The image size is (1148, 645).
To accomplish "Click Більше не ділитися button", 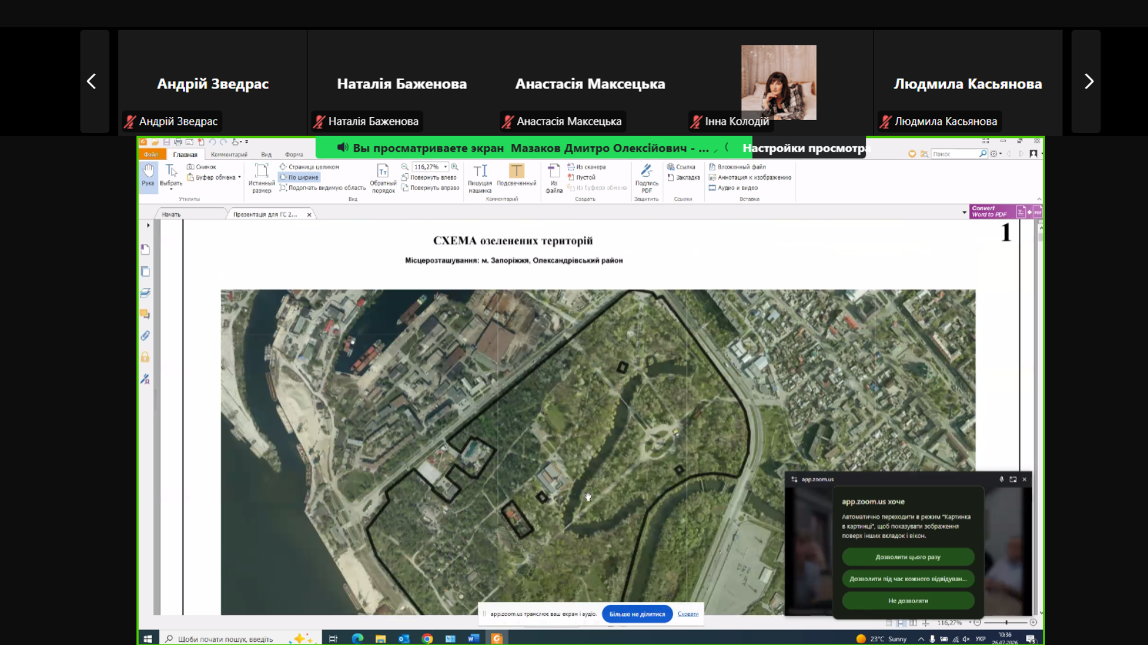I will point(637,614).
